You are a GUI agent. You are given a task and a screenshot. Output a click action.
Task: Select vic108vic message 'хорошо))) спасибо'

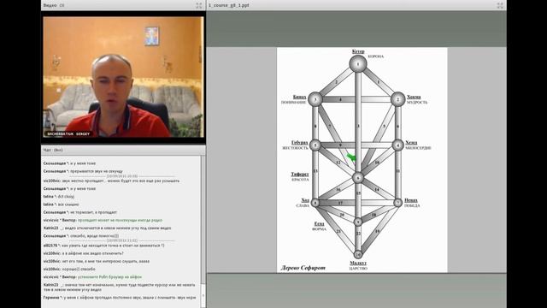tap(69, 269)
